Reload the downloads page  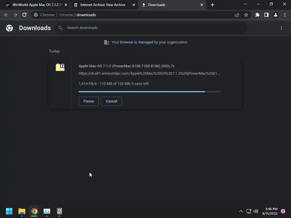coord(24,15)
